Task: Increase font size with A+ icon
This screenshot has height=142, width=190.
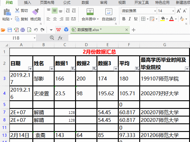Action: pyautogui.click(x=179, y=11)
